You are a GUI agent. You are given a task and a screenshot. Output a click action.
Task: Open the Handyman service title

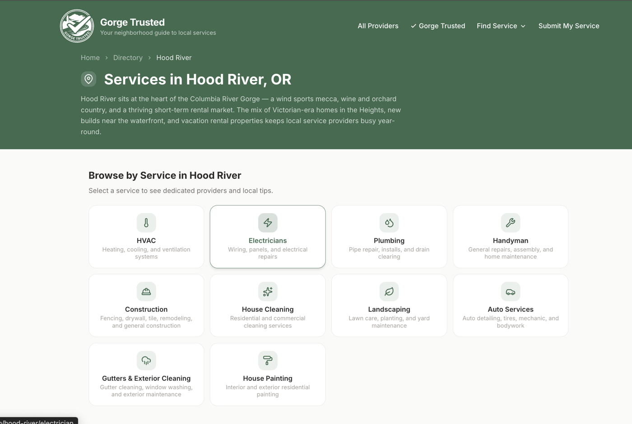(x=511, y=241)
